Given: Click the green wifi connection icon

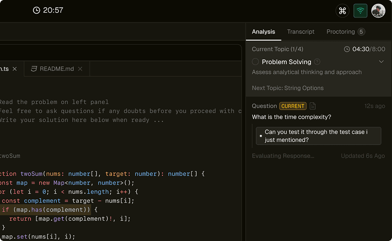Looking at the screenshot, I should click(360, 11).
